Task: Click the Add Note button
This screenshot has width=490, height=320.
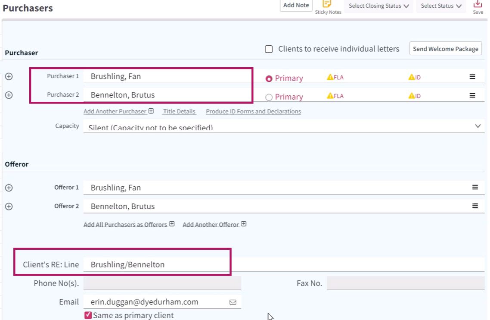Action: click(296, 5)
